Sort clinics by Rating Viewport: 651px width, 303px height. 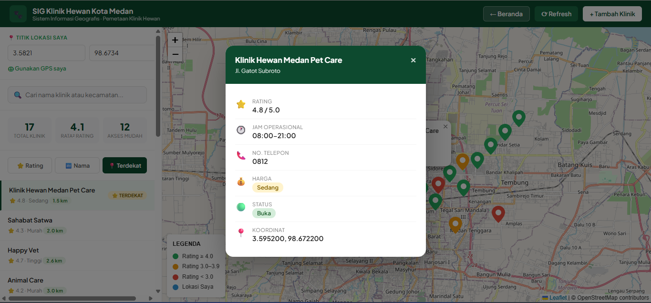click(x=30, y=165)
